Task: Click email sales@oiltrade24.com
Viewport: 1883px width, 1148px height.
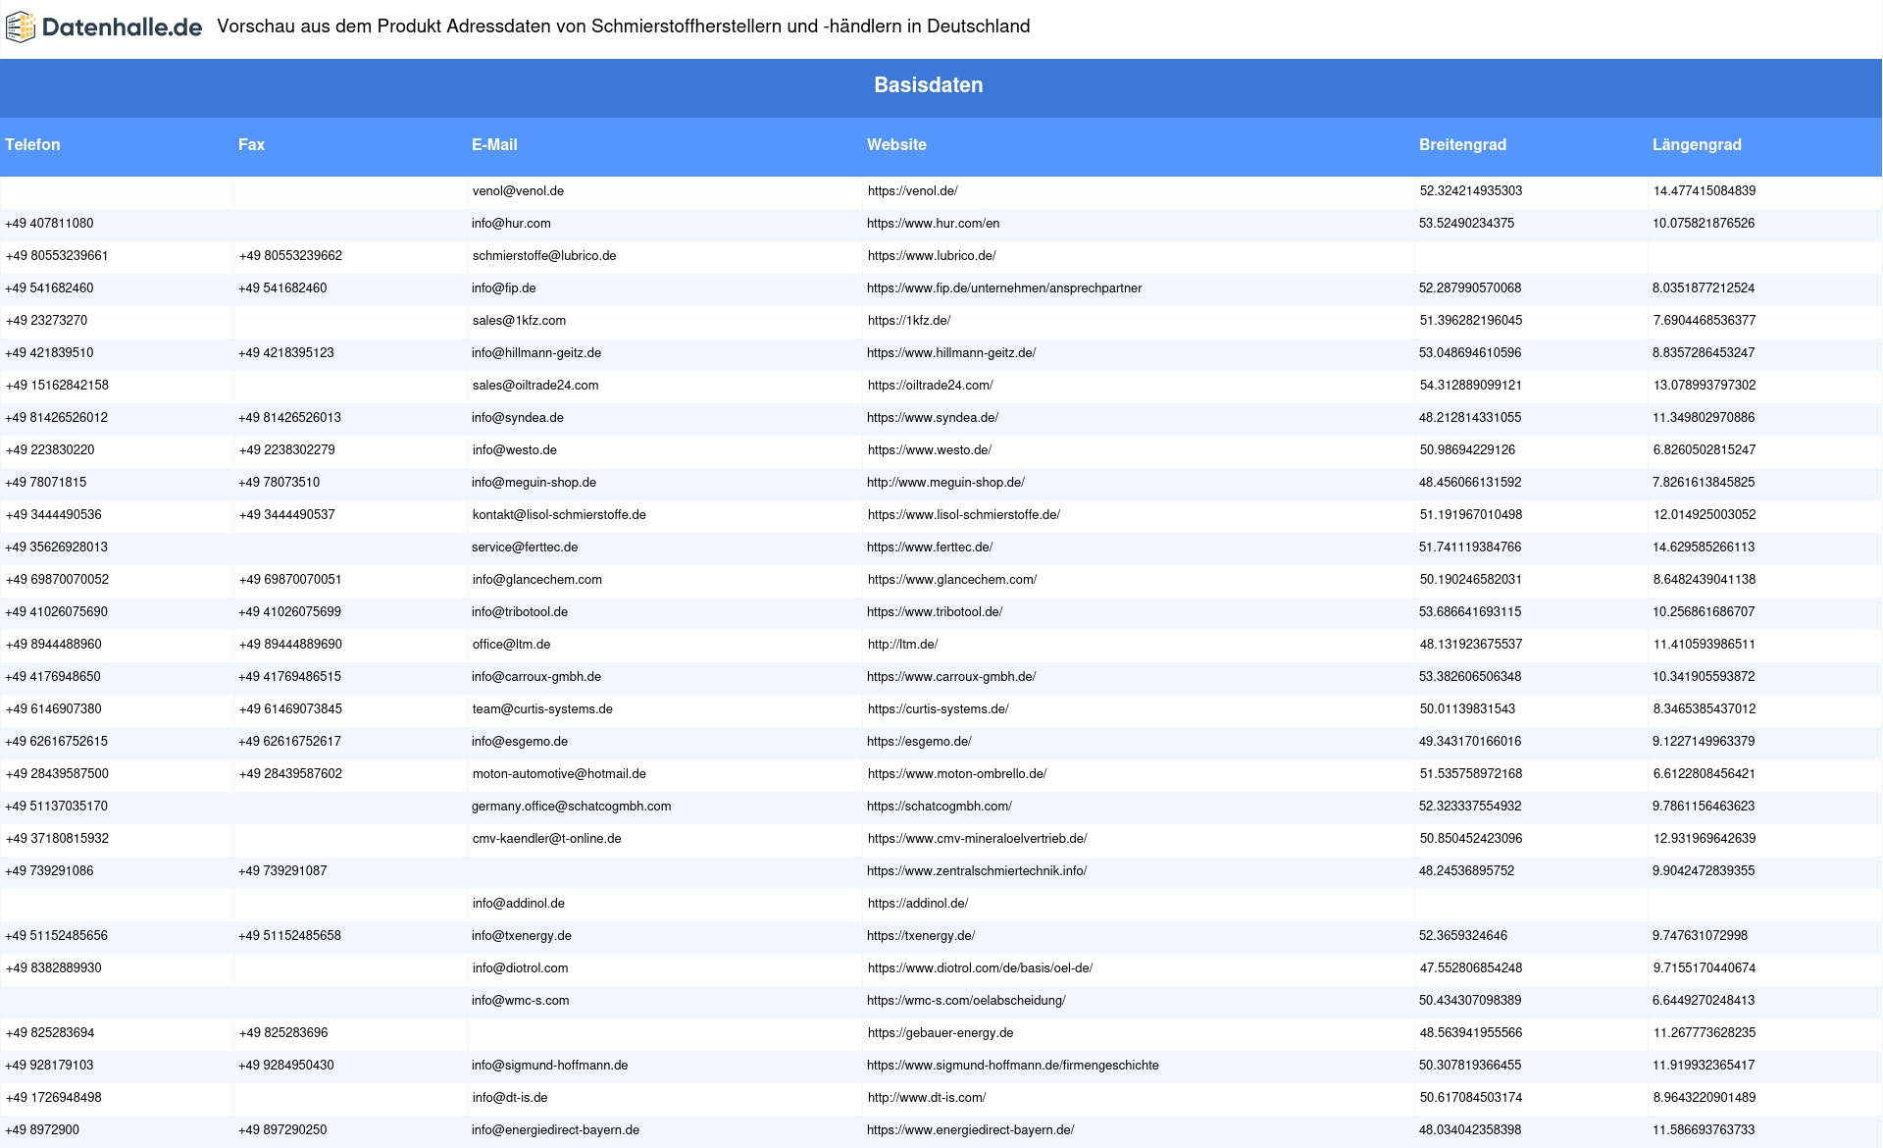Action: tap(535, 386)
